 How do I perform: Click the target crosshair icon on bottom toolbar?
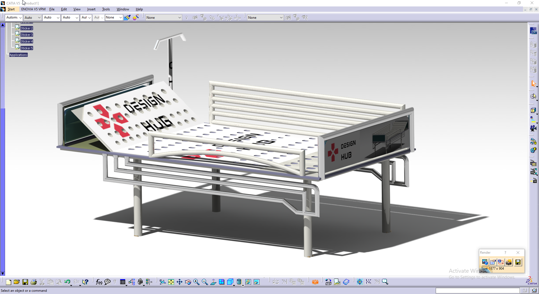[360, 282]
